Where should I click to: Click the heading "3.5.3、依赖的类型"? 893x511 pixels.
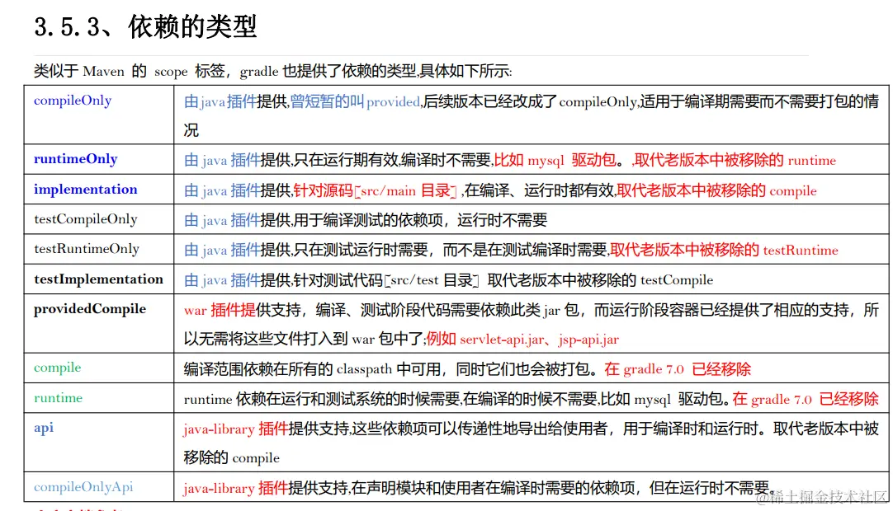pyautogui.click(x=145, y=26)
